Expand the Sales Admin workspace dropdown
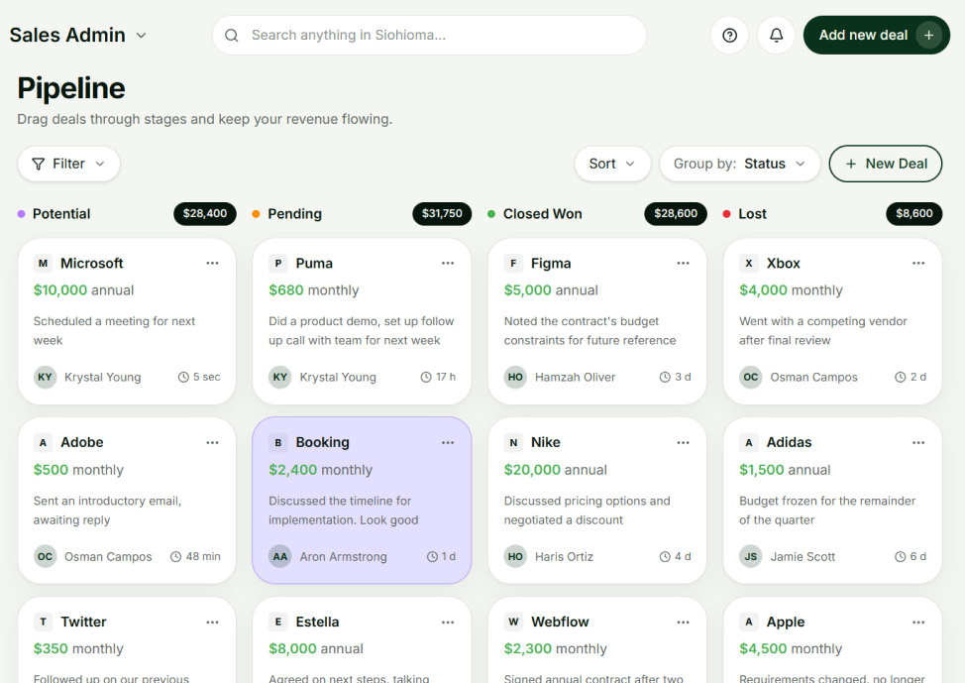Viewport: 965px width, 683px height. click(78, 35)
